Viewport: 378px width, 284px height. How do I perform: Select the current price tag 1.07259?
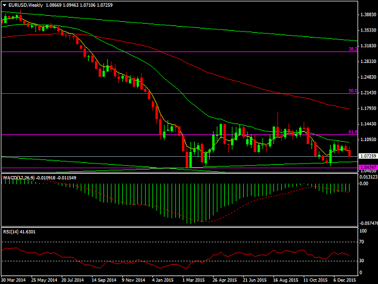pyautogui.click(x=368, y=156)
